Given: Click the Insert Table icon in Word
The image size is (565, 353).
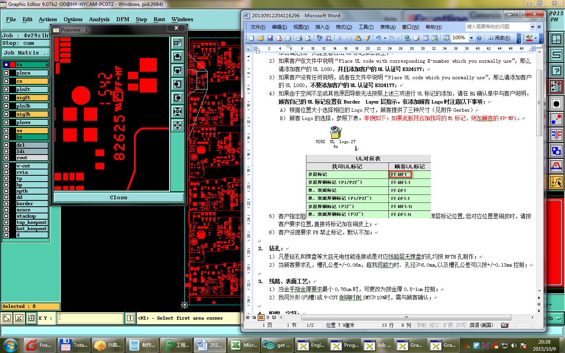Looking at the screenshot, I should [426, 38].
